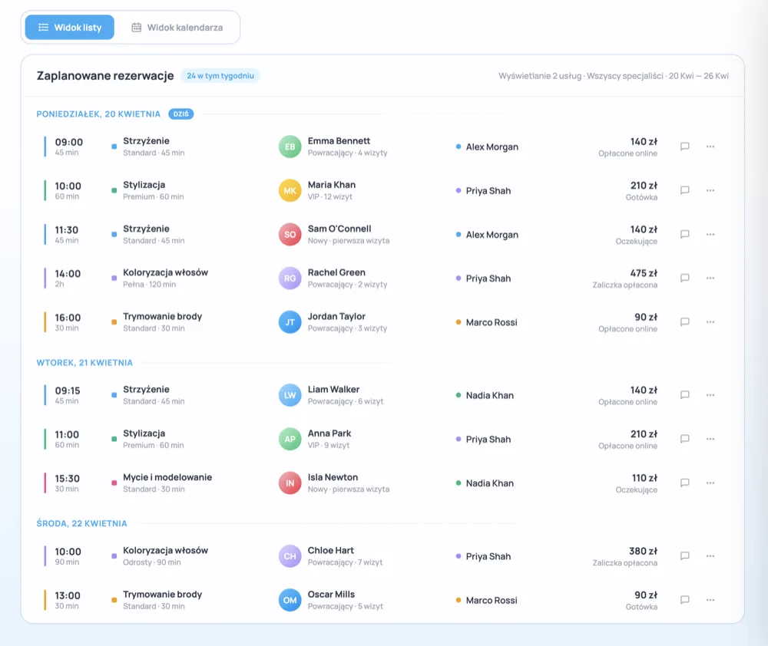768x646 pixels.
Task: Open comment icon for Jordan Taylor booking
Action: 685,322
